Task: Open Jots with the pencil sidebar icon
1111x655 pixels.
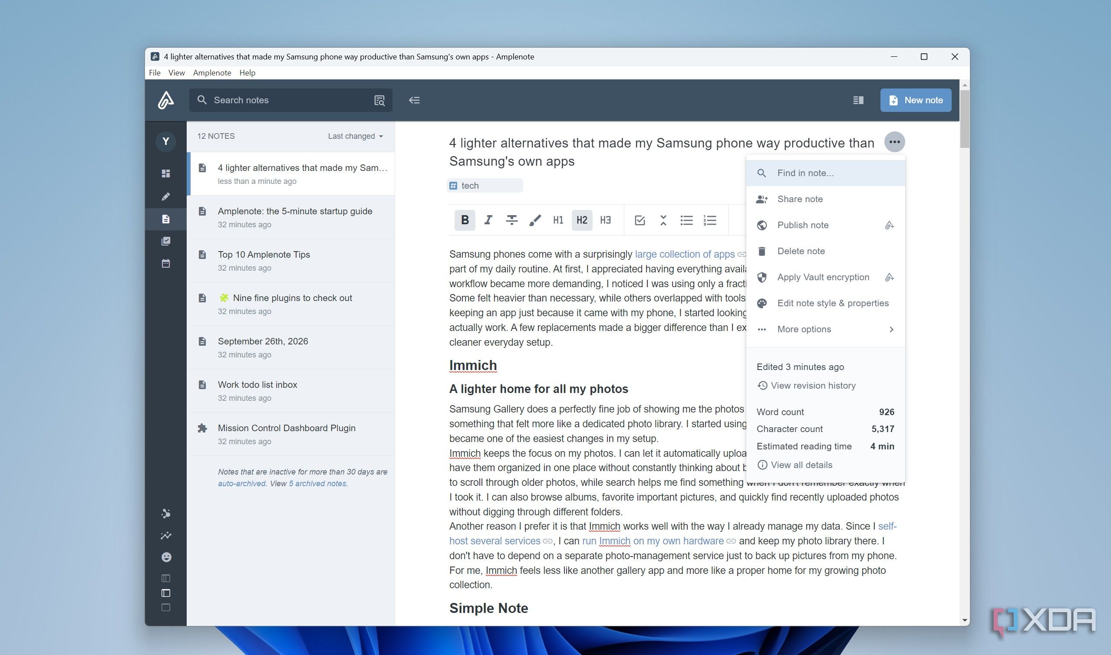Action: (166, 196)
